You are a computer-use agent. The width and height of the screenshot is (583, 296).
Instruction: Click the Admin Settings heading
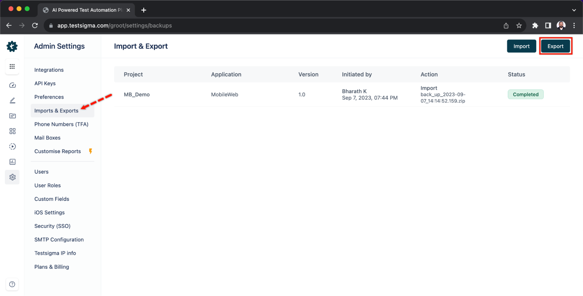(59, 46)
